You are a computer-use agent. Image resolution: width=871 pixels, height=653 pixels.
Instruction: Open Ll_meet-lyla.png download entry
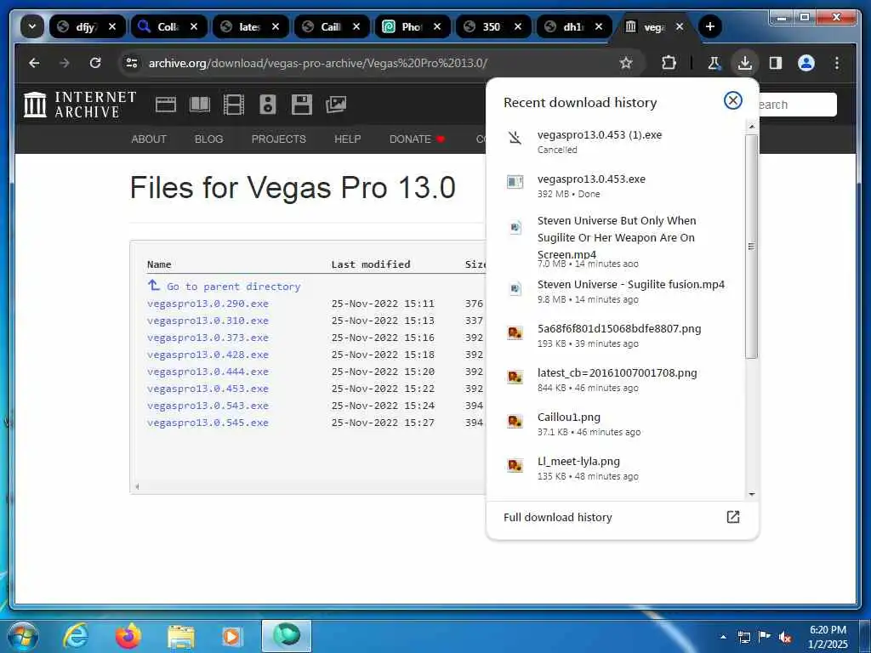click(616, 468)
